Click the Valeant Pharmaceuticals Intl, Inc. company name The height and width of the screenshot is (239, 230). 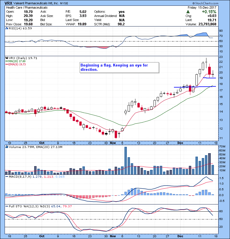[x=36, y=3]
